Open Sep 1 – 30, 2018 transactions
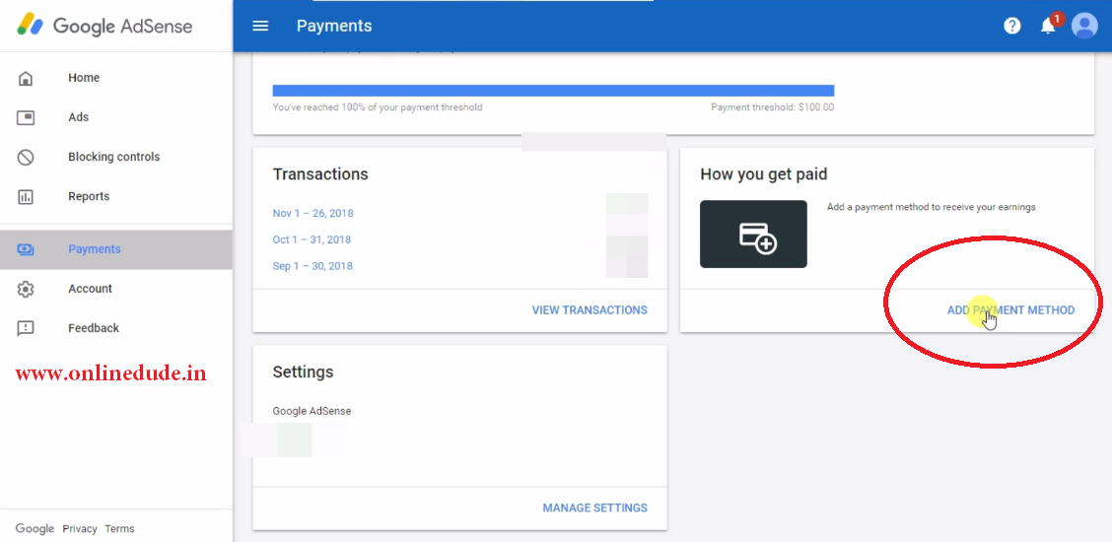The width and height of the screenshot is (1112, 542). tap(313, 266)
